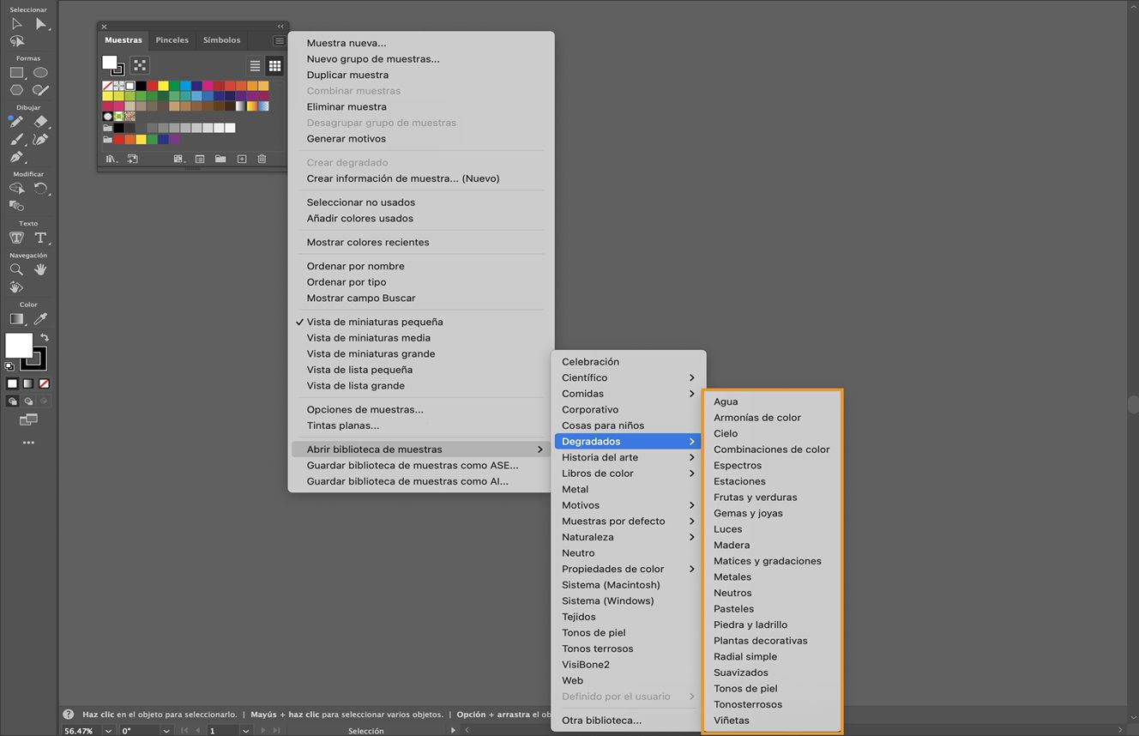Enable Draw Behind mode
This screenshot has height=736, width=1139.
28,401
